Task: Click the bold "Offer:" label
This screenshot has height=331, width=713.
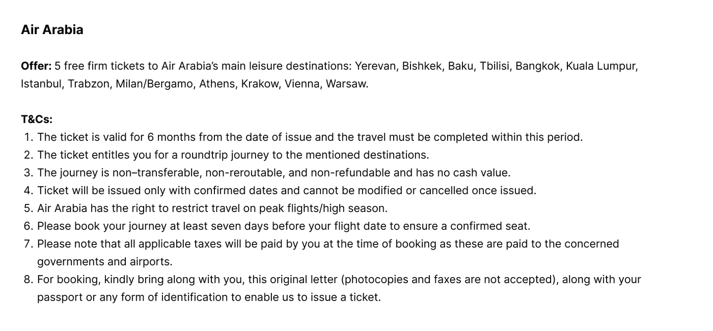Action: pos(36,66)
